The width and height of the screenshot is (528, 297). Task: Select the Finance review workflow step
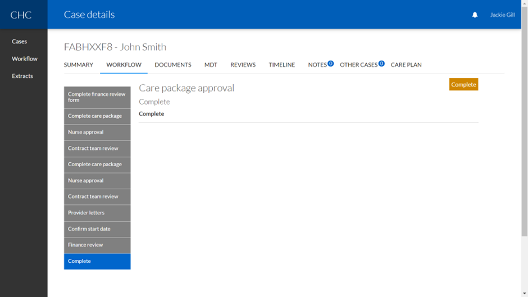(x=97, y=245)
